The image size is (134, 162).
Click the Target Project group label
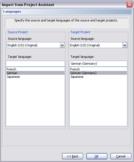pos(80,32)
